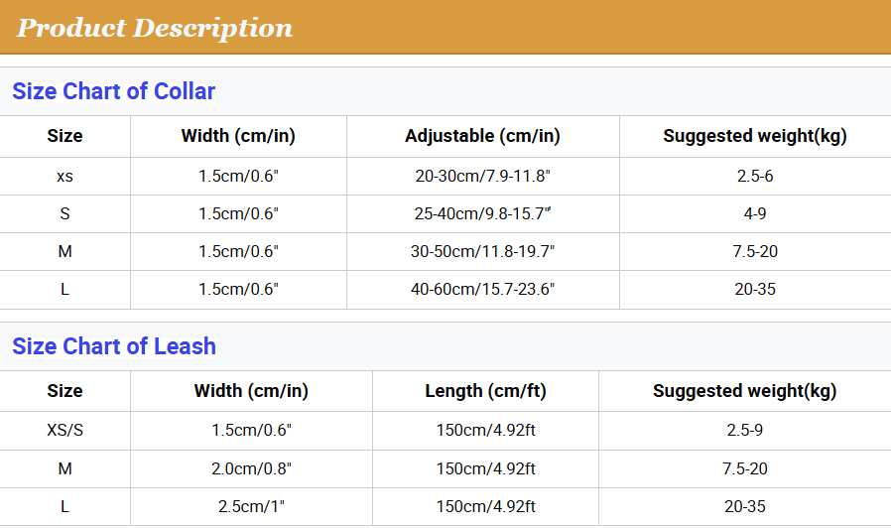
Task: Click the 2.5cm/1" leash width cell
Action: (251, 506)
